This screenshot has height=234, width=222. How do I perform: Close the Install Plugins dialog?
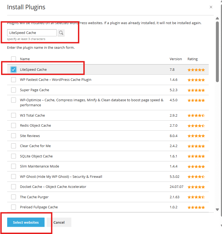pyautogui.click(x=211, y=7)
